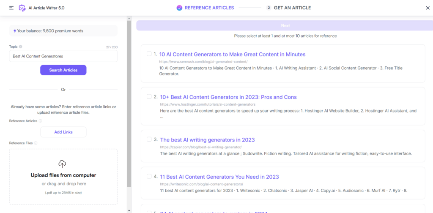Click the Hostinger AI Website Builder snippet
Image resolution: width=433 pixels, height=213 pixels.
click(288, 113)
